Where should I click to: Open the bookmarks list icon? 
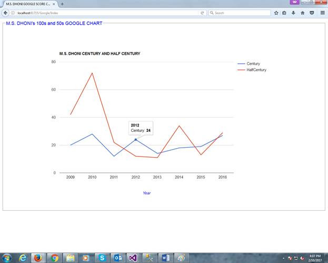(284, 13)
